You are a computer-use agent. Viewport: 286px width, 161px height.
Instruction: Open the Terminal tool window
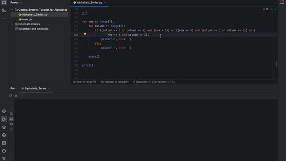[4, 143]
